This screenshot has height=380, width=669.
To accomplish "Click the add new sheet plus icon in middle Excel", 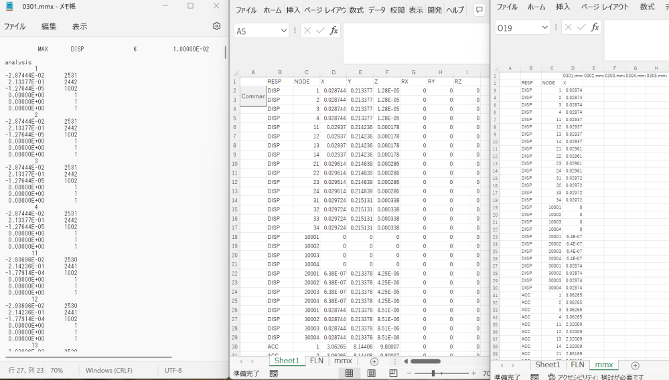I will (374, 361).
